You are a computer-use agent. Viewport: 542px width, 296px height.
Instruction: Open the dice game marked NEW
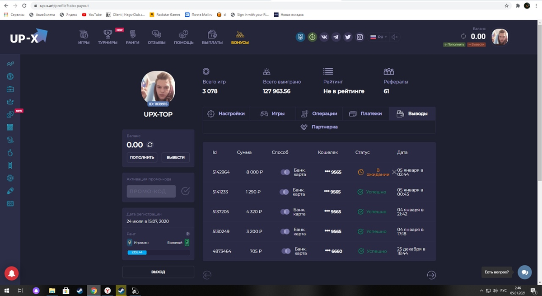10,115
